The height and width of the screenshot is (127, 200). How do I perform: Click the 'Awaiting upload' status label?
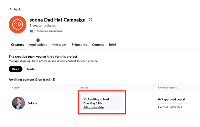[x=98, y=99]
